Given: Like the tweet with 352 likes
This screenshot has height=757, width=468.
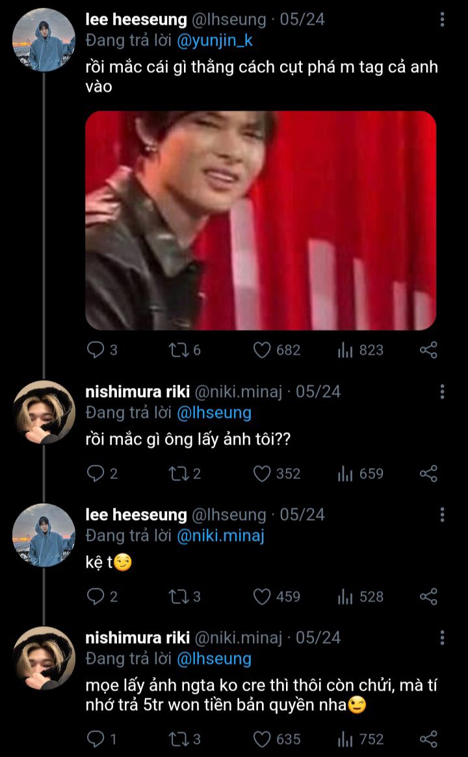Looking at the screenshot, I should click(262, 473).
